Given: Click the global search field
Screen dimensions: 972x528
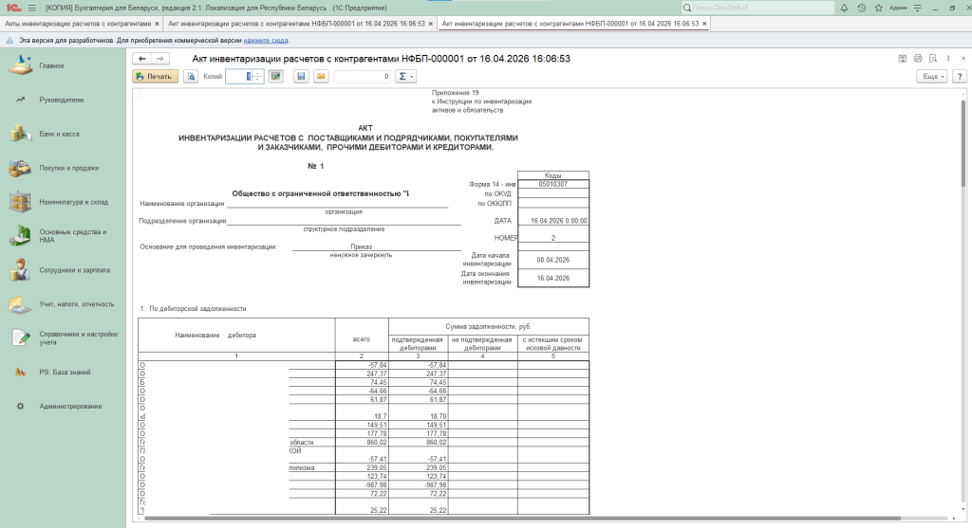Looking at the screenshot, I should (759, 8).
